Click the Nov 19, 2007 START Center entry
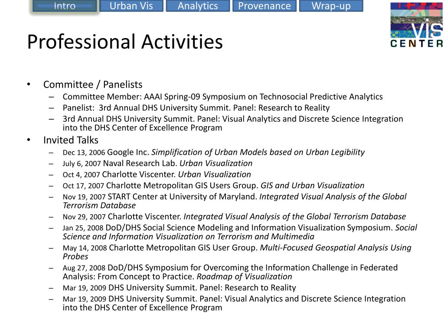444x333 pixels. point(235,201)
